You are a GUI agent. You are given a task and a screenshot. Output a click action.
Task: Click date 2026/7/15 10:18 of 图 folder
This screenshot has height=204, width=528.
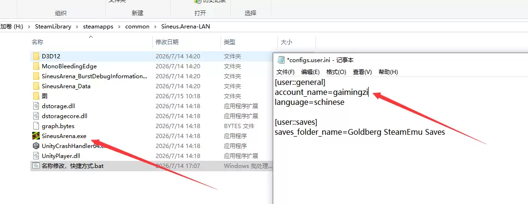[x=178, y=96]
